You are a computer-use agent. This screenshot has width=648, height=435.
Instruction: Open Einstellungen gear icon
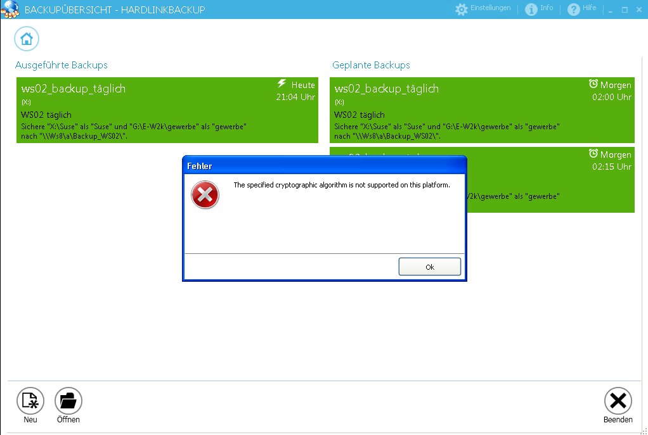[x=462, y=9]
